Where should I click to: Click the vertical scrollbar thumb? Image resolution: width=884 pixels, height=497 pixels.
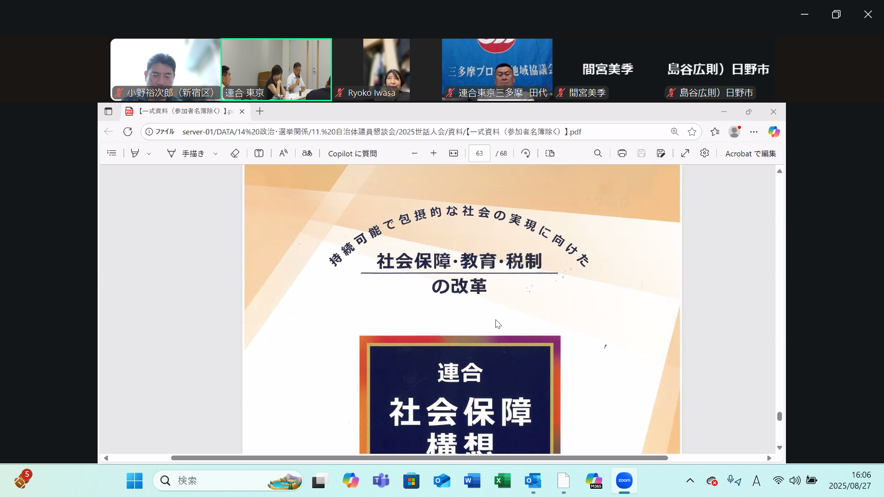[779, 416]
